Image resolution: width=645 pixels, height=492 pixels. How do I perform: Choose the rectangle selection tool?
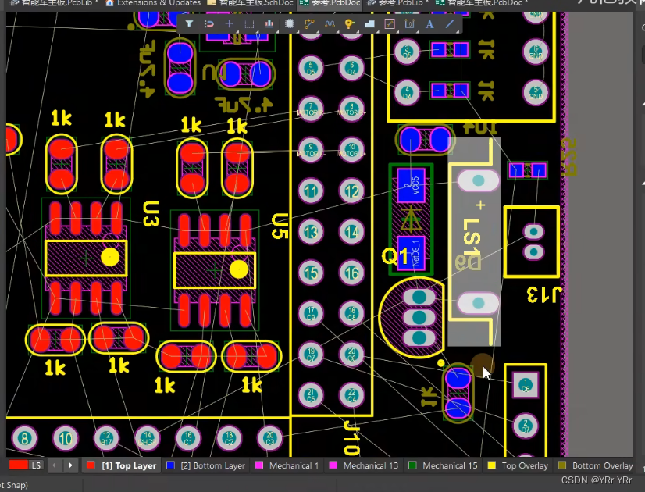point(249,24)
